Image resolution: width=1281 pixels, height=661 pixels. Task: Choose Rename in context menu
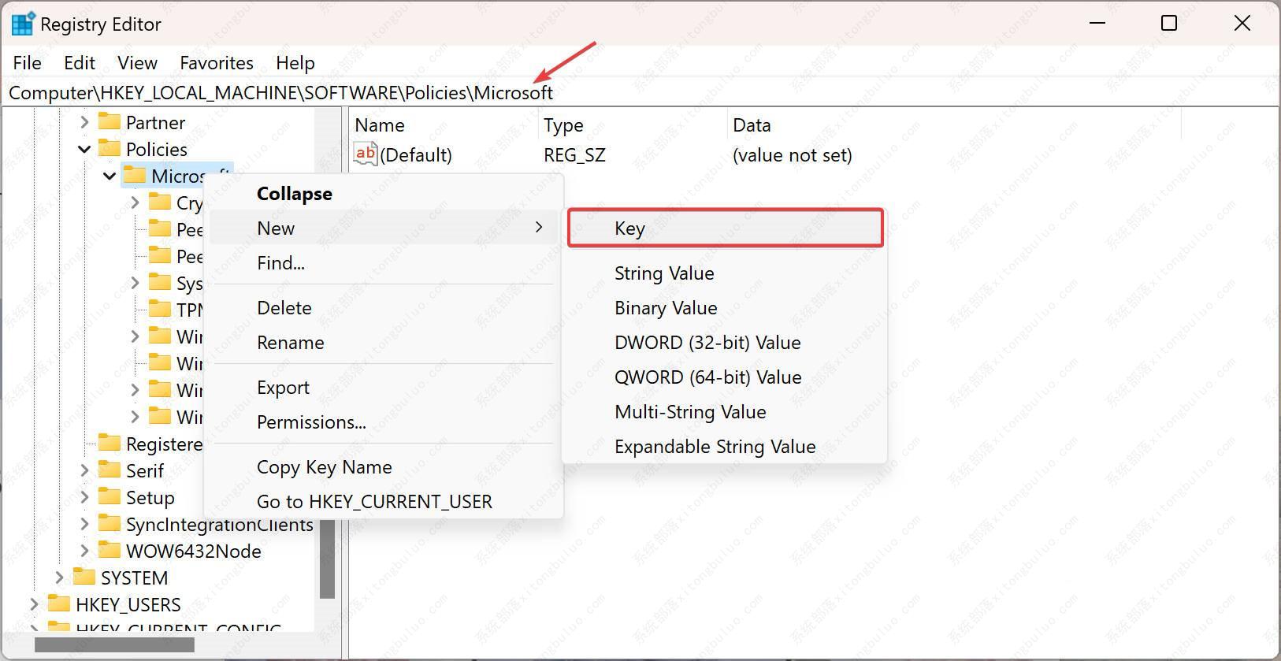(384, 342)
